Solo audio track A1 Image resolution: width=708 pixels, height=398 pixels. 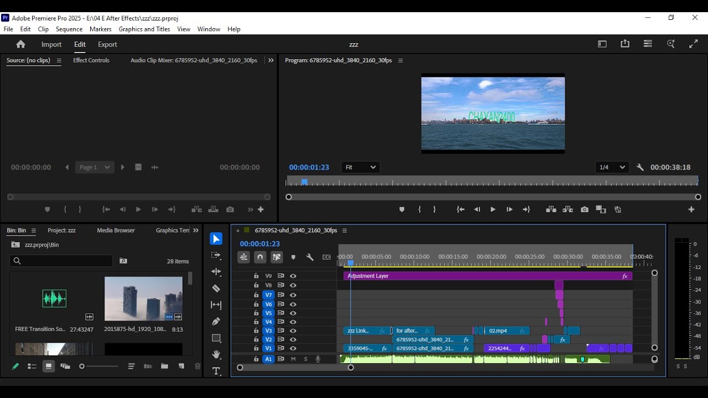(x=305, y=359)
